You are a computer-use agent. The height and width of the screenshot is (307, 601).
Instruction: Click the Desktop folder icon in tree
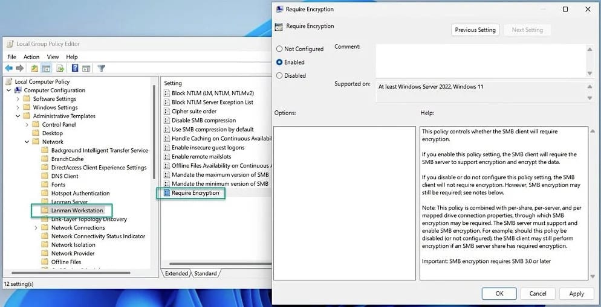(x=36, y=133)
